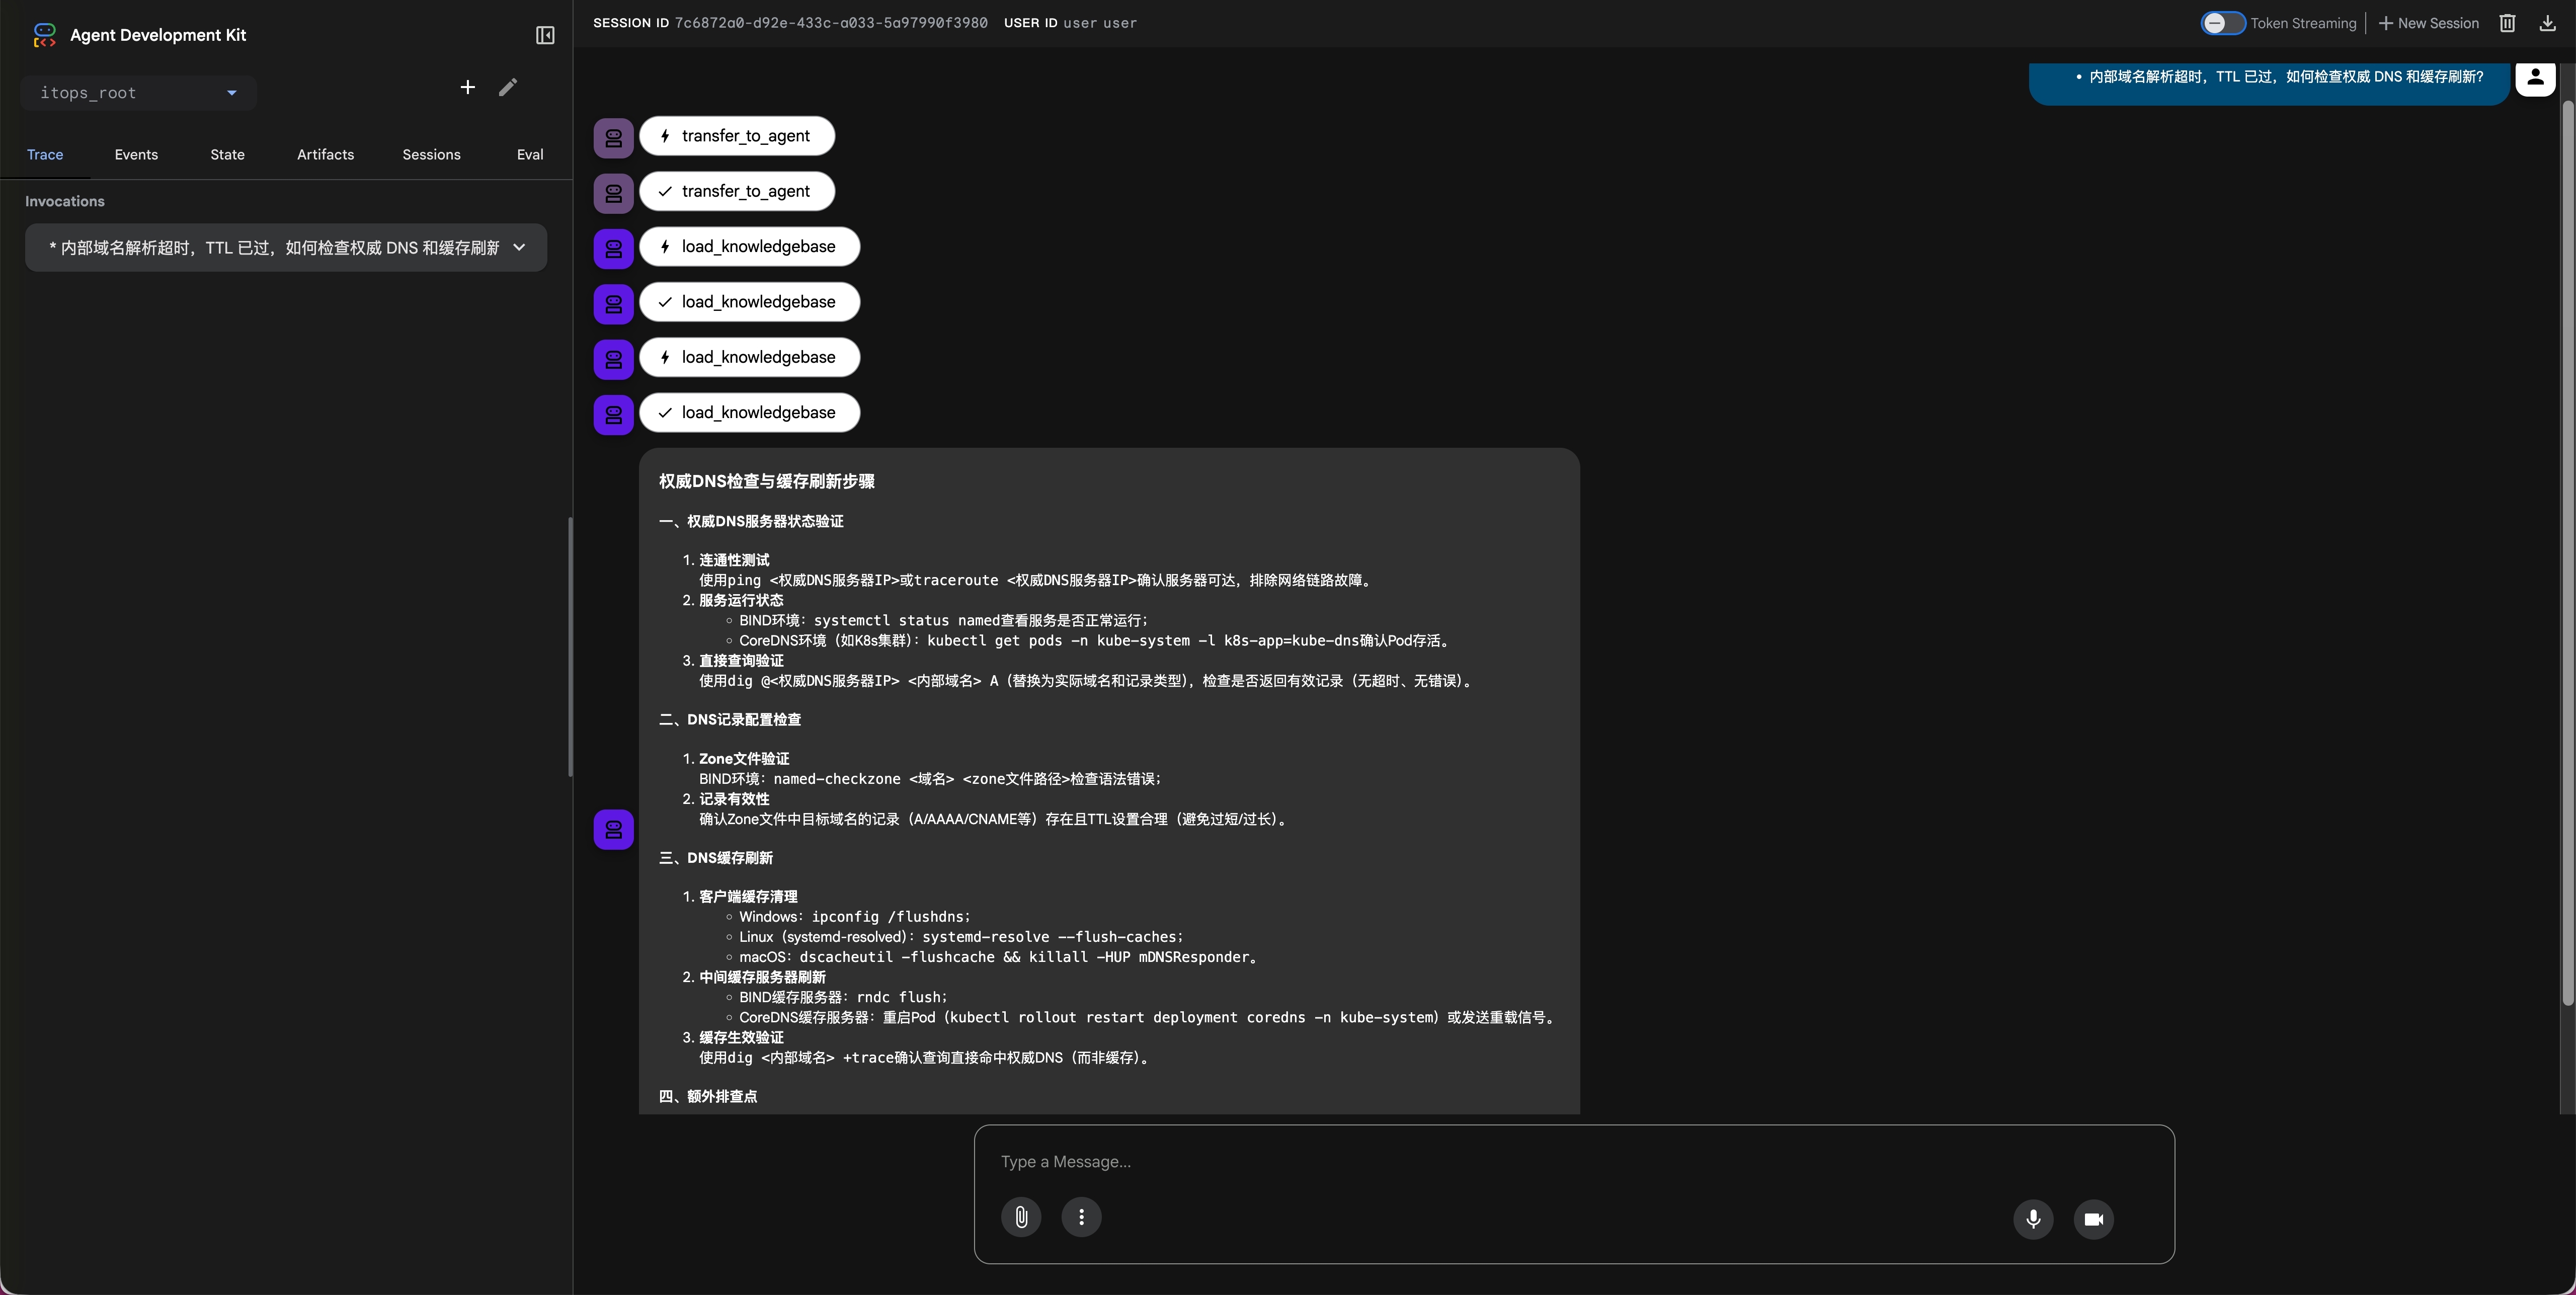Click the Agent Development Kit logo
The height and width of the screenshot is (1295, 2576).
44,34
